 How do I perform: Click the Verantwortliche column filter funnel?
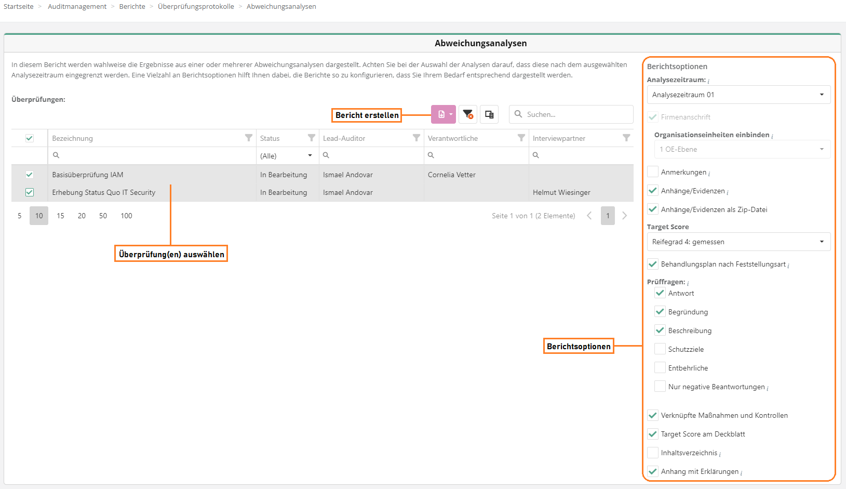coord(521,138)
